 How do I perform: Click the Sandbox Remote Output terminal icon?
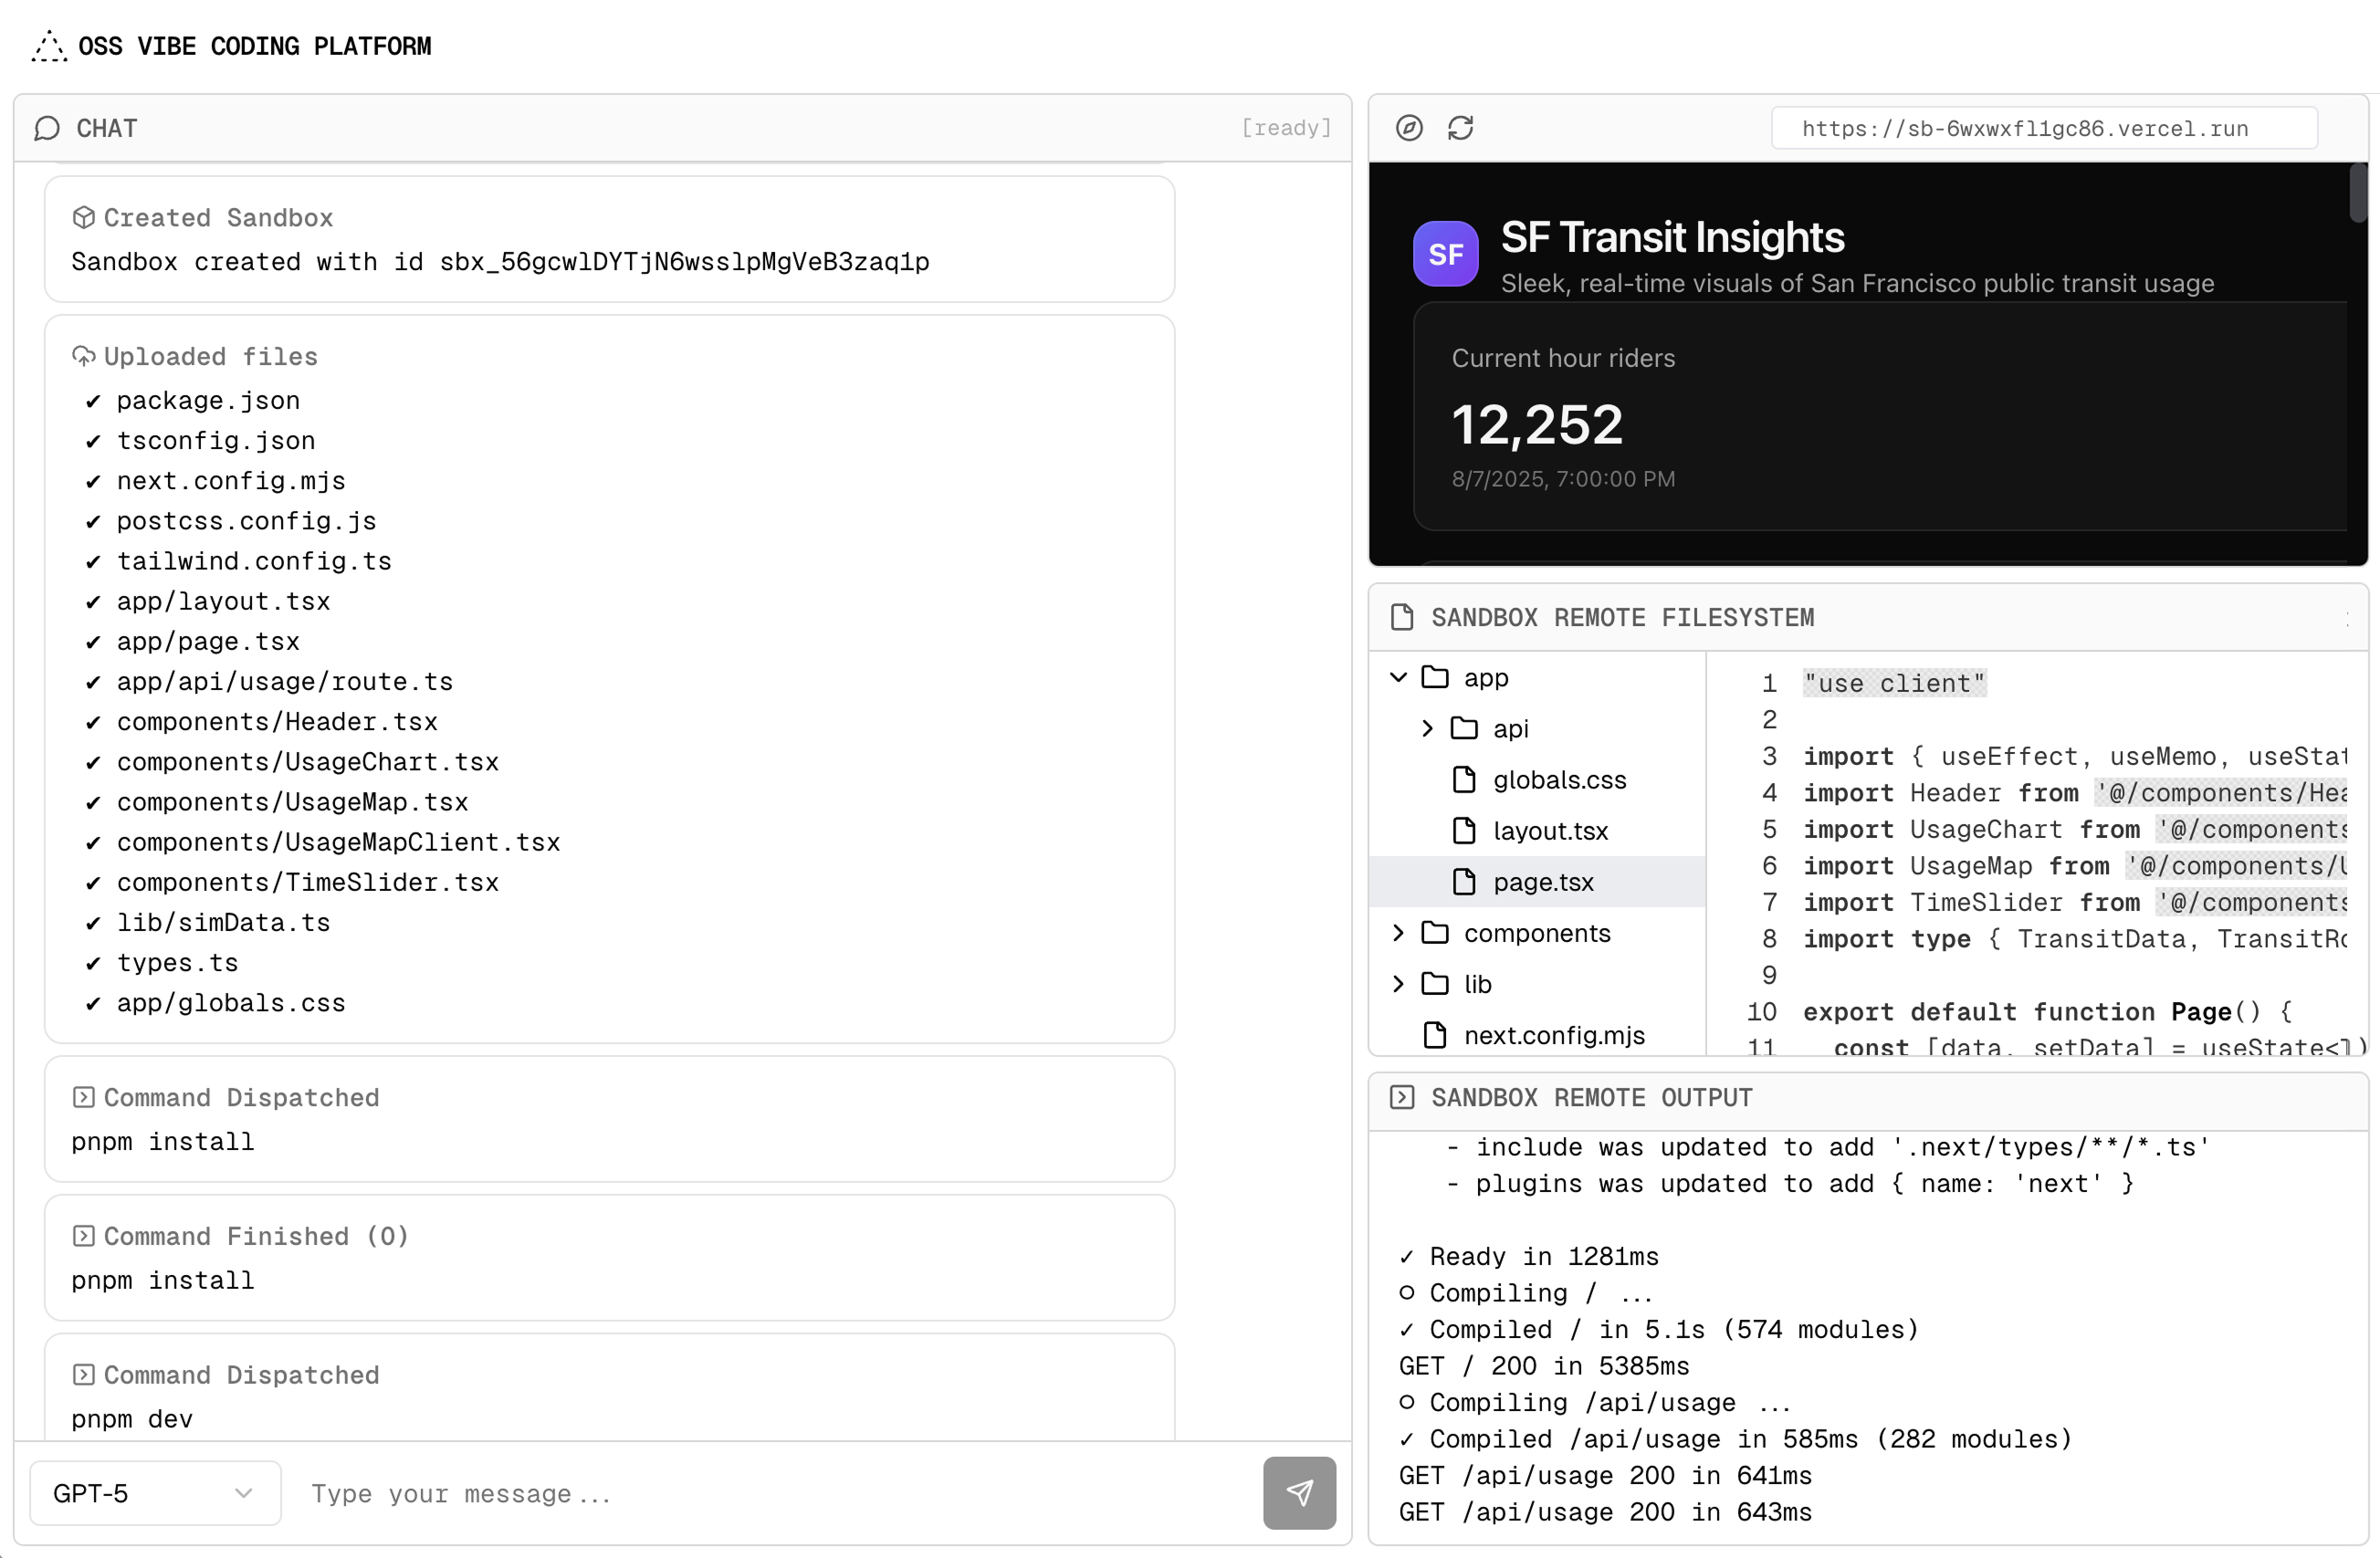(1402, 1097)
